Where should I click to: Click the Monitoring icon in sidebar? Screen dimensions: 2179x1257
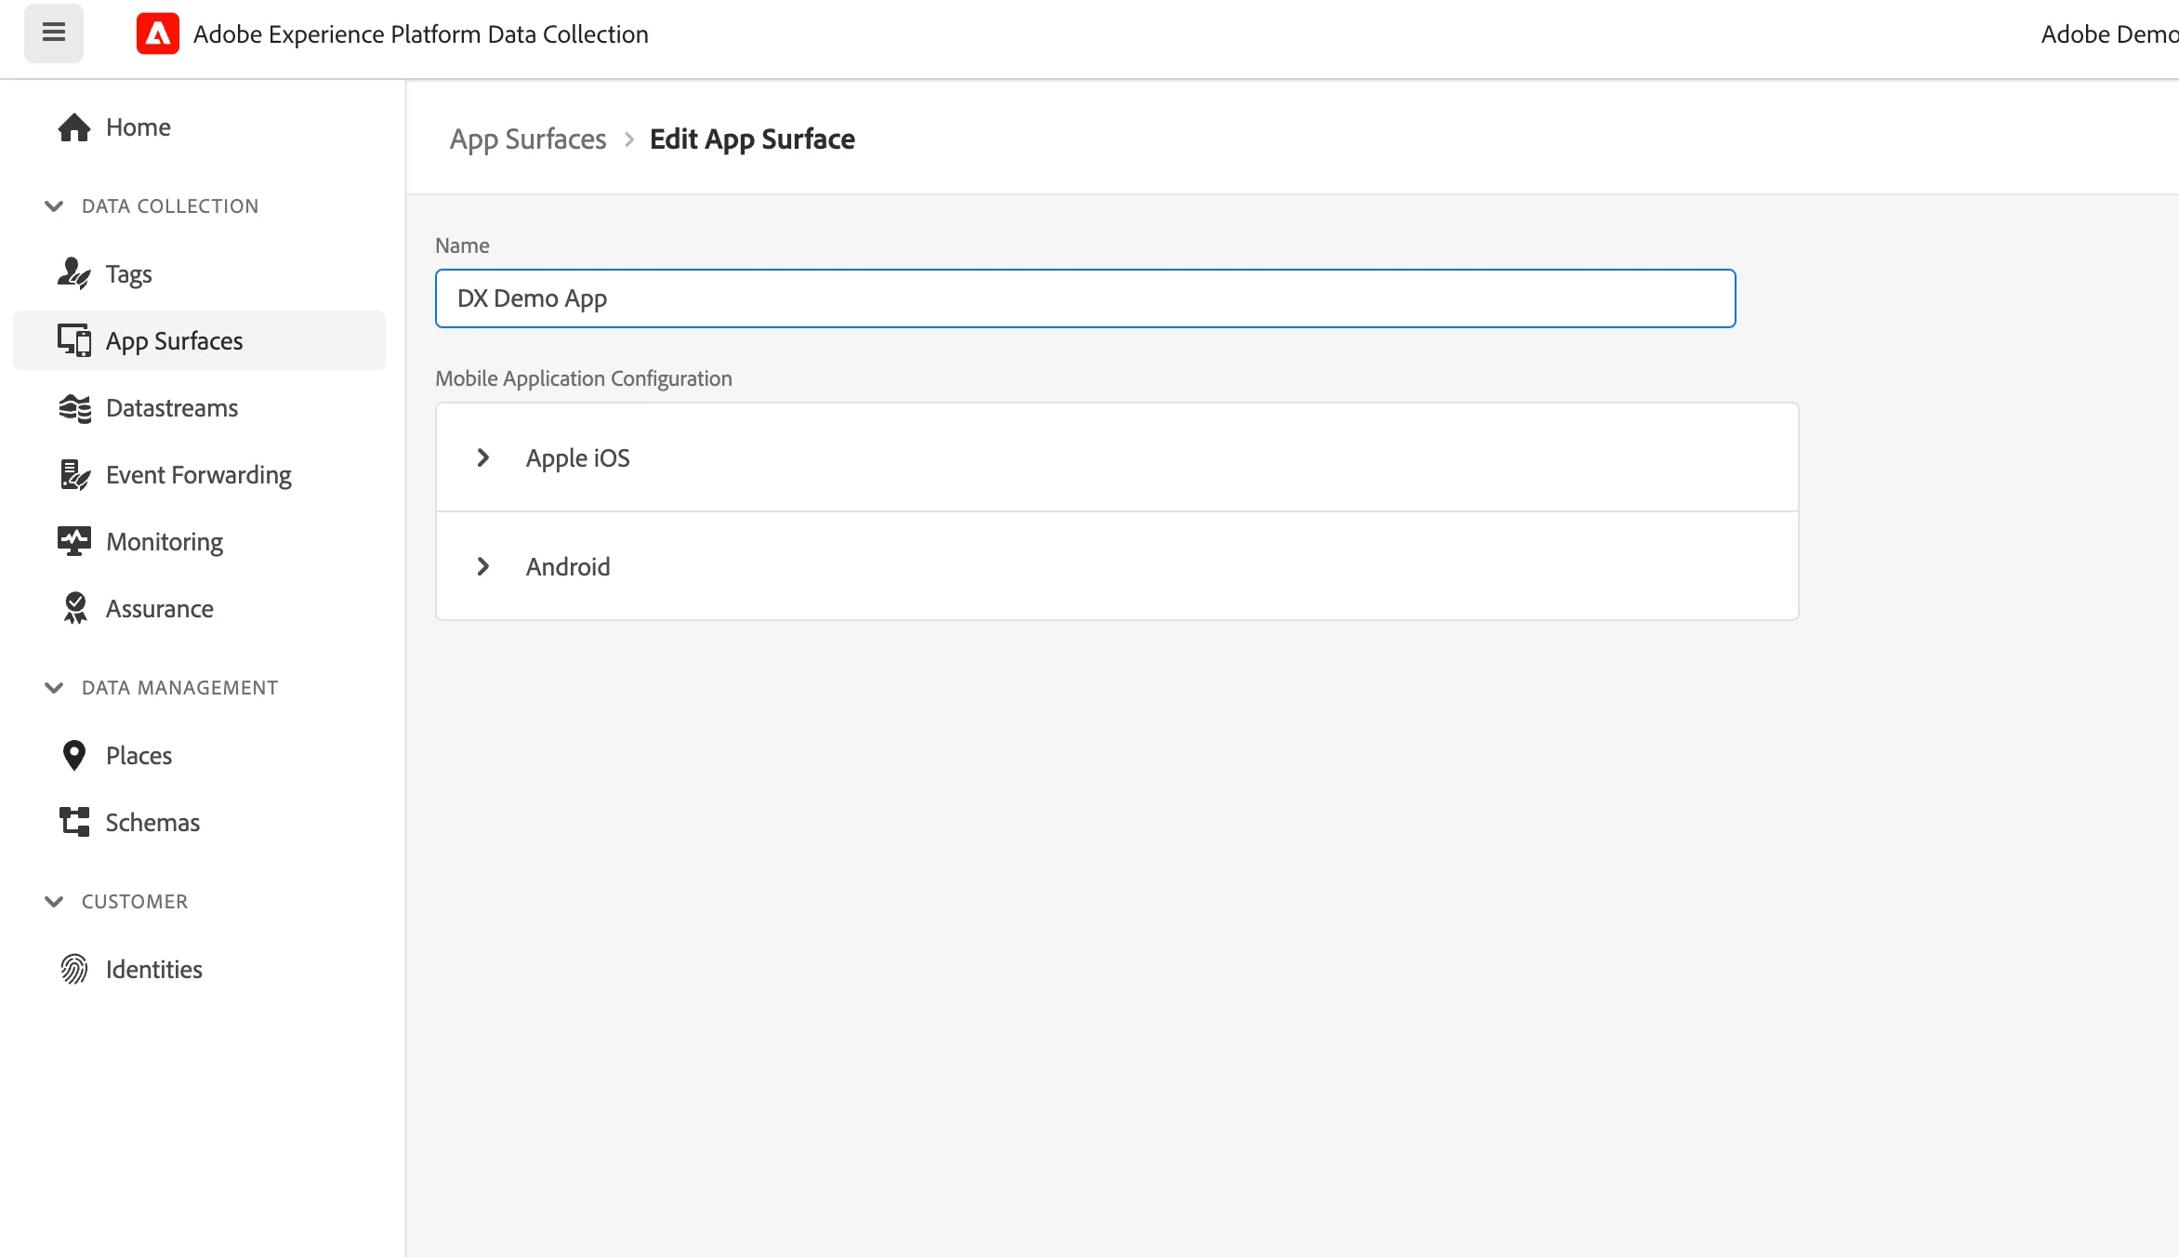74,542
